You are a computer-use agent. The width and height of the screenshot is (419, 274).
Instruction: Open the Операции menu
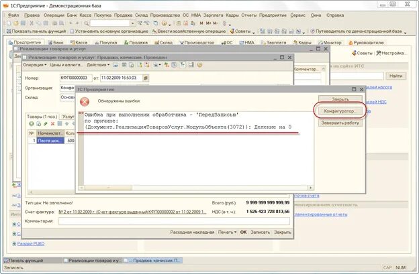click(54, 15)
